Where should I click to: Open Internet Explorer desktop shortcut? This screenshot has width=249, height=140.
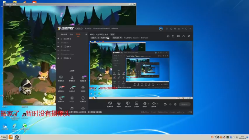(14, 128)
